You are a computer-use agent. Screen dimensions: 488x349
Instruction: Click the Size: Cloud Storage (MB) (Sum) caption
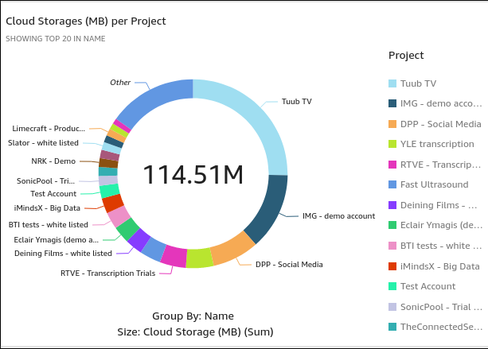coord(195,332)
